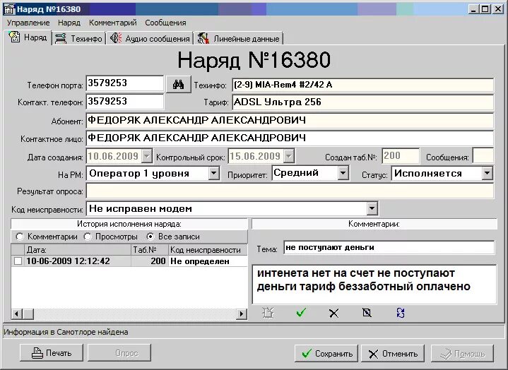Click the binoculars search icon
508x370 pixels.
(178, 85)
